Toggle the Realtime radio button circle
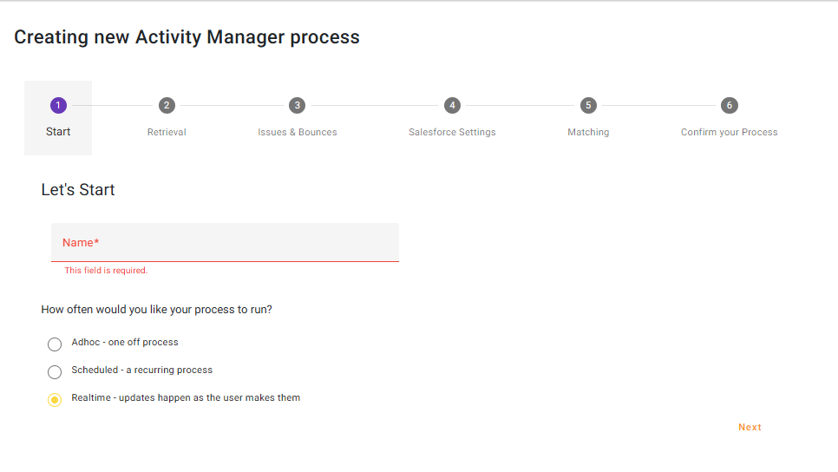Viewport: 838px width, 472px height. (55, 400)
